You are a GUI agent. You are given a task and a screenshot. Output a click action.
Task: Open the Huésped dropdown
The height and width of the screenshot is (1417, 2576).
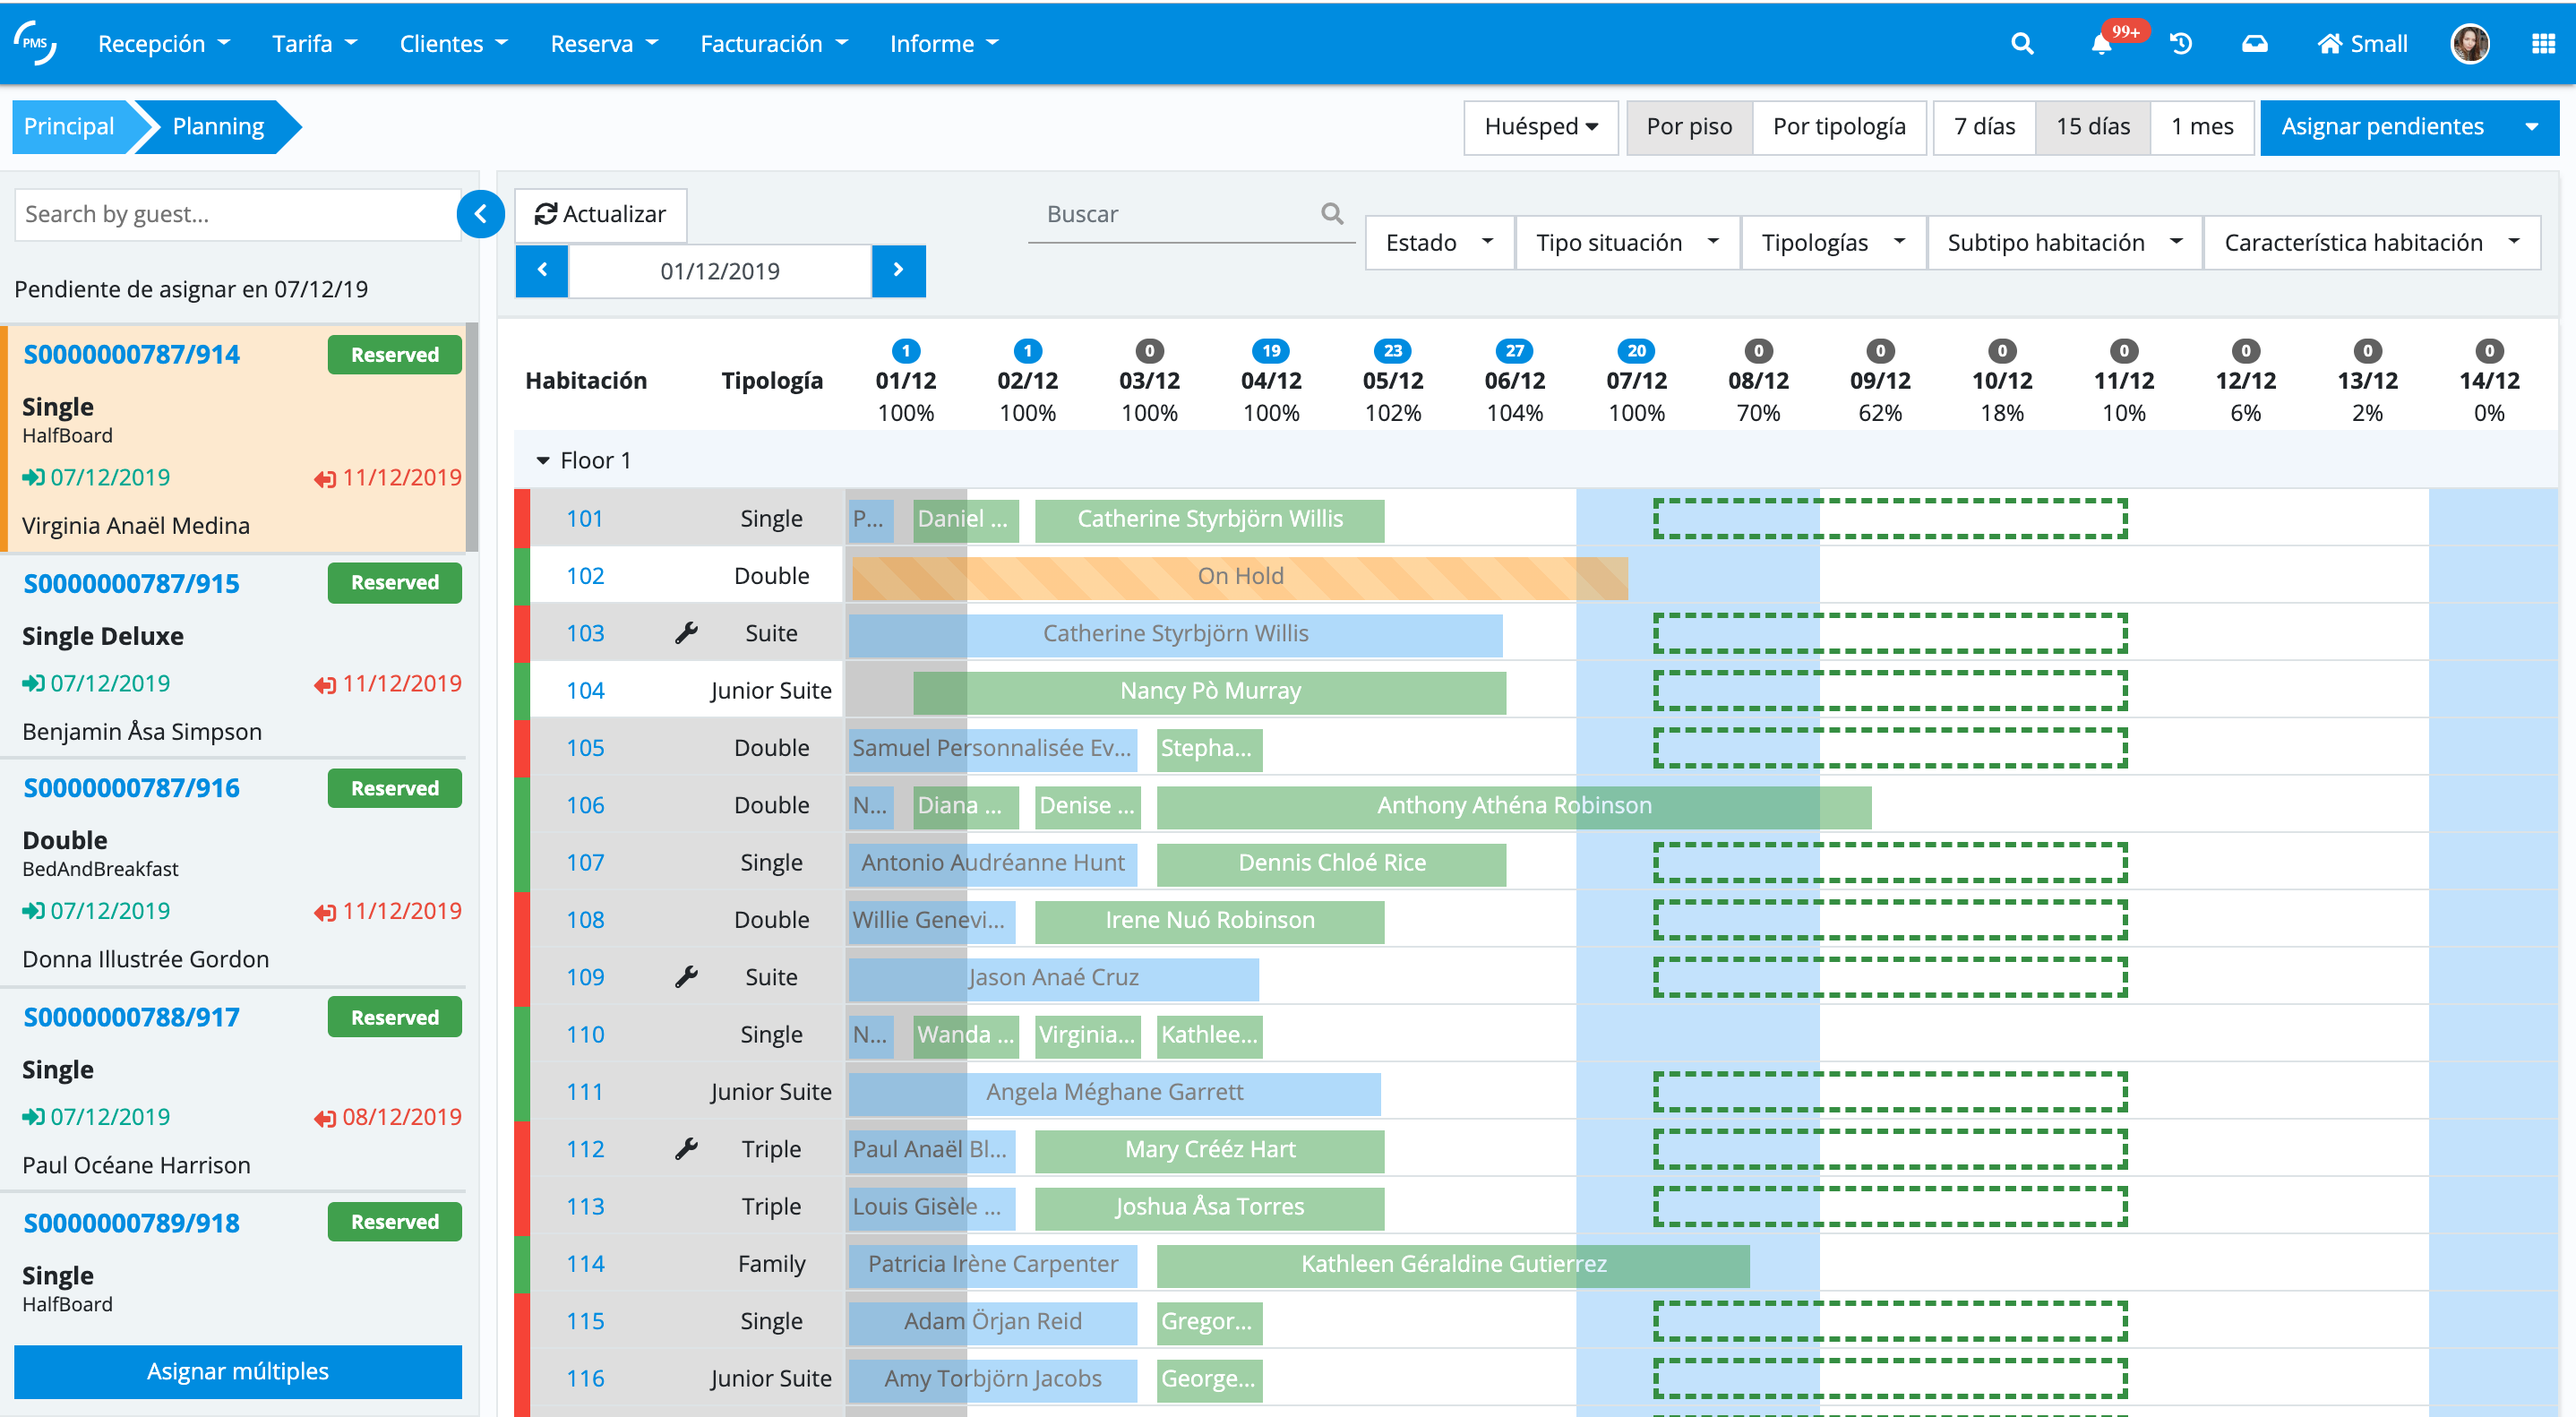[1540, 127]
